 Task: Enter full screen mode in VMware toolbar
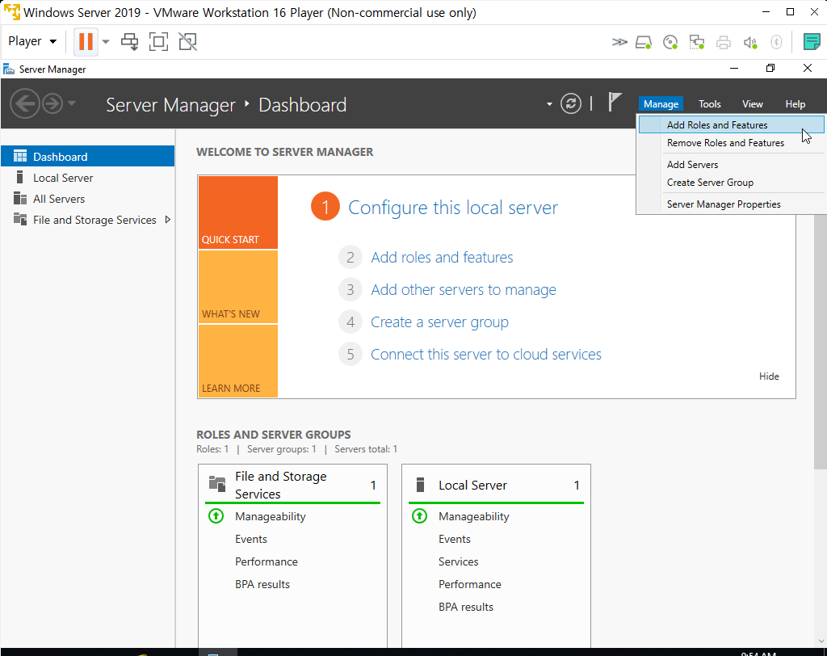[158, 42]
